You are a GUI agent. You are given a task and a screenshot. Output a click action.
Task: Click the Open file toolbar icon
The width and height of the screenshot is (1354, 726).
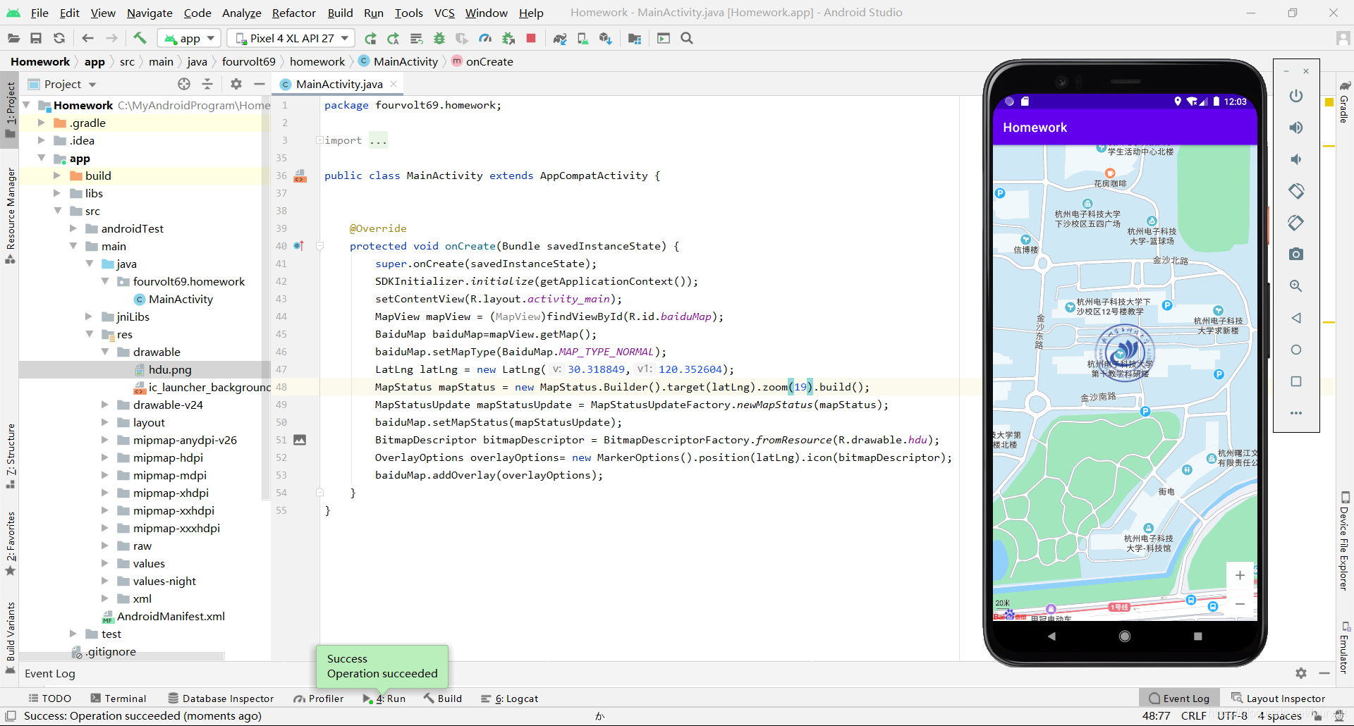(x=13, y=38)
